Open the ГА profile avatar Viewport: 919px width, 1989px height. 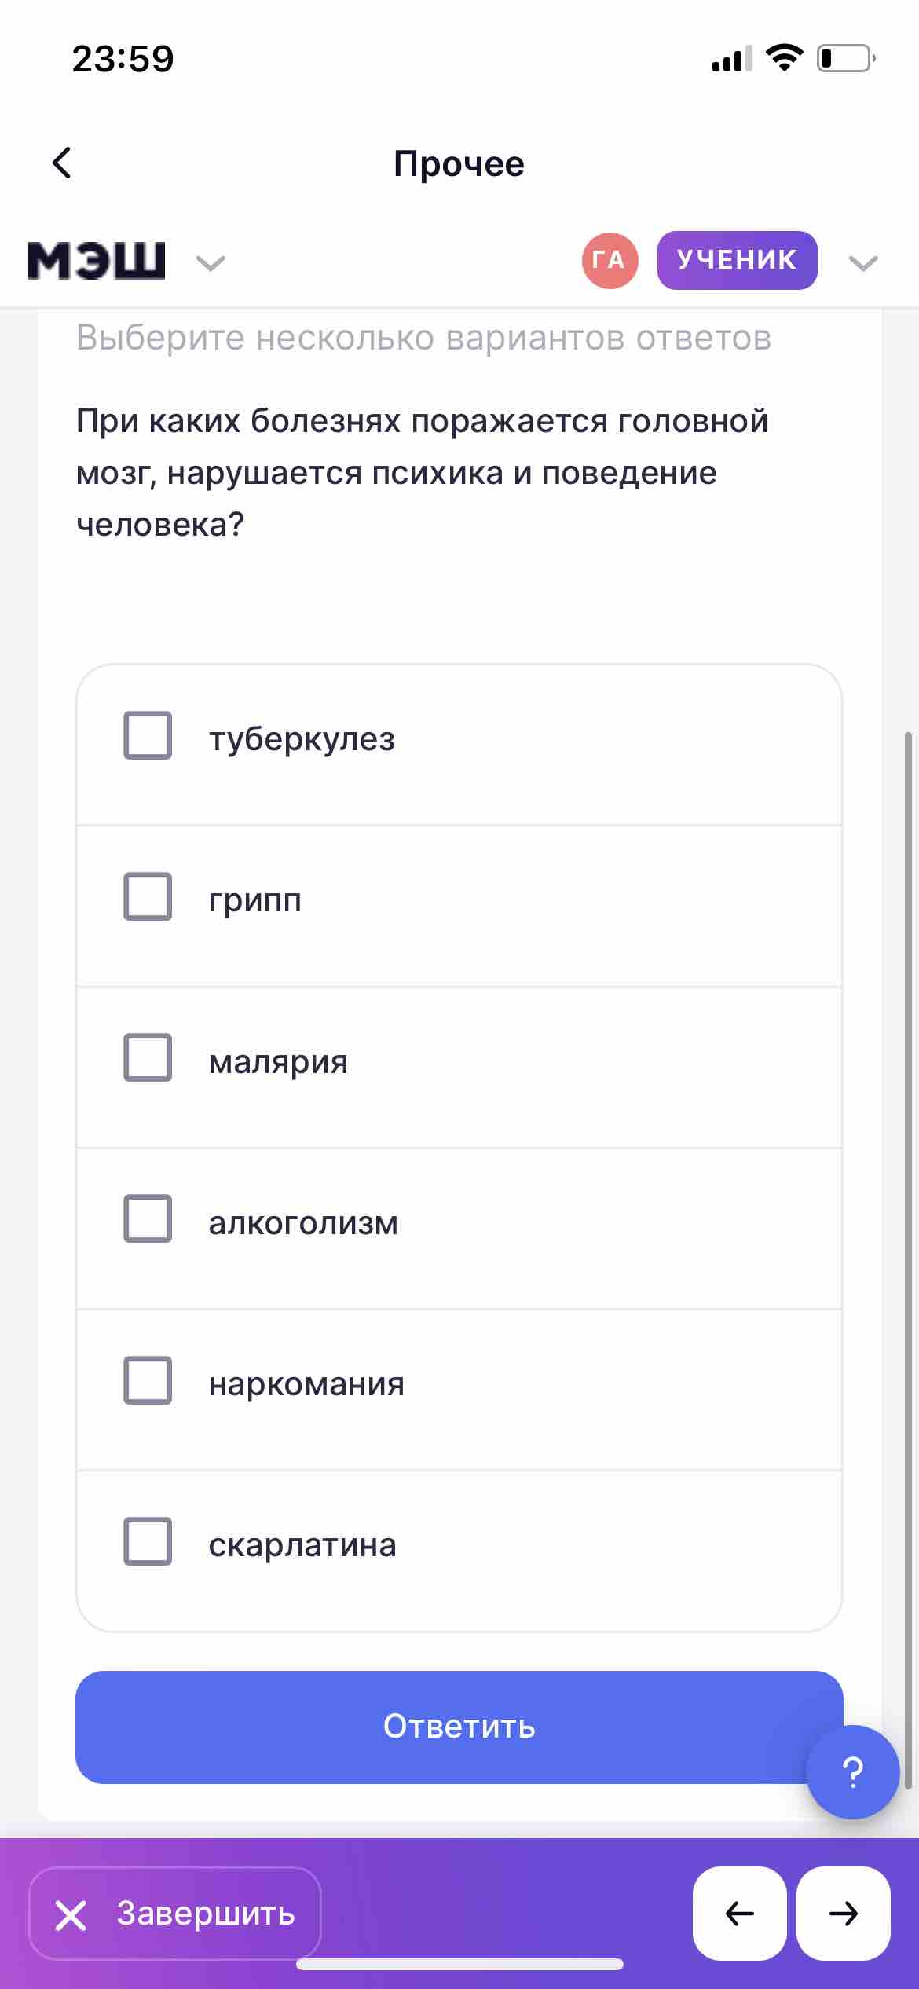(x=610, y=260)
